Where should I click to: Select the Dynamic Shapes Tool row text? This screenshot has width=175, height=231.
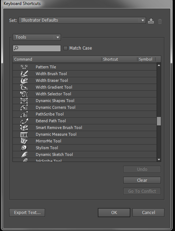click(x=55, y=101)
